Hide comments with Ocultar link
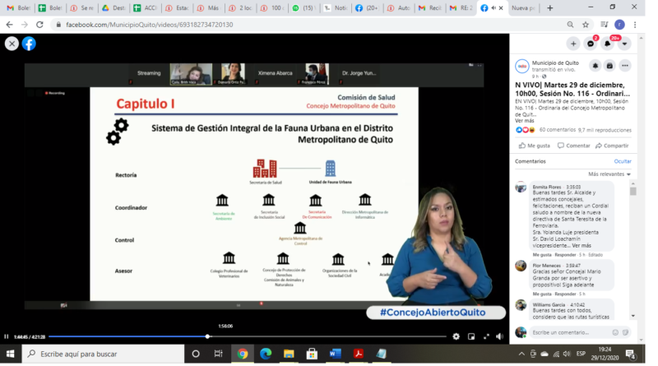658x366 pixels. [x=623, y=161]
